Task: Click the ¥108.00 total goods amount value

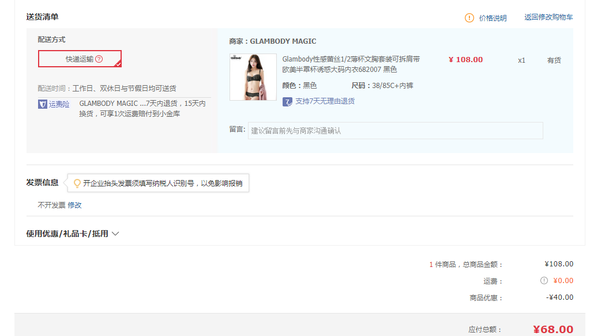Action: tap(559, 264)
